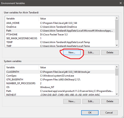Click user variables scrollbar thumb

(117, 30)
